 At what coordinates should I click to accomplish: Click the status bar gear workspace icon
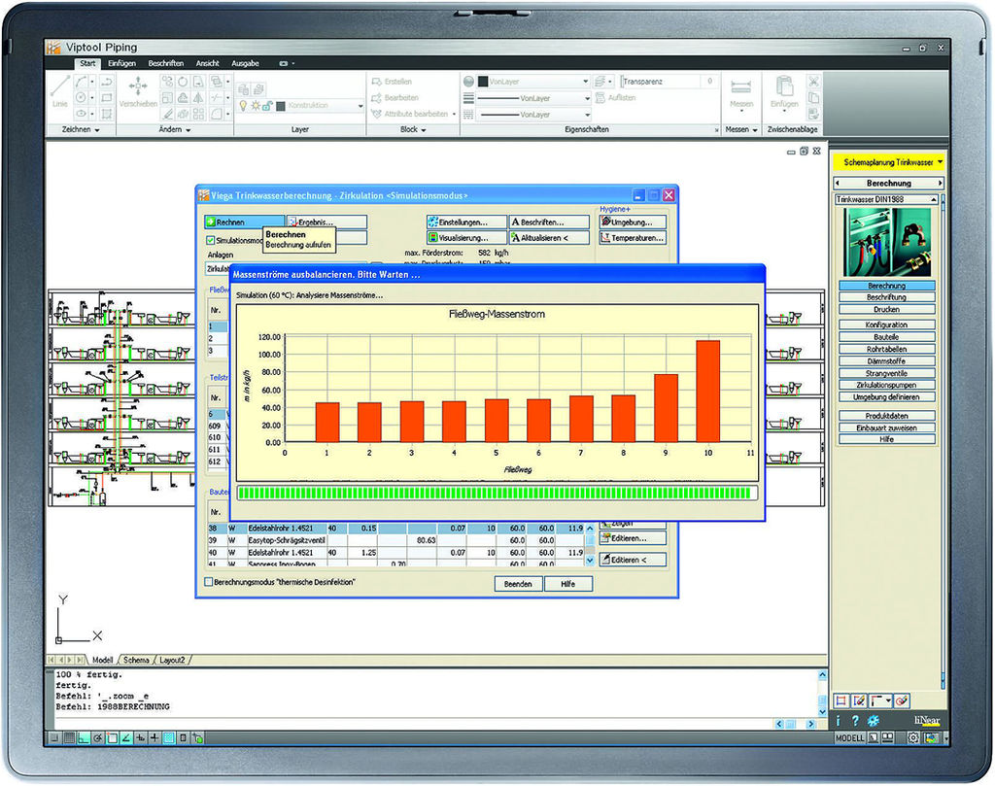[913, 737]
